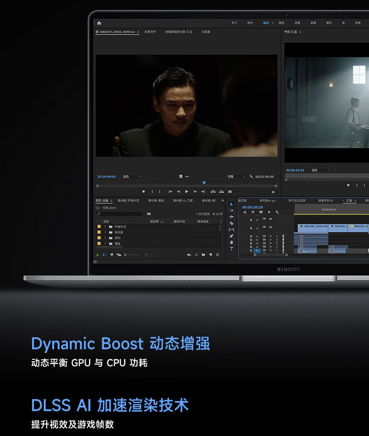Open the 颜色 workspace tab

(281, 23)
